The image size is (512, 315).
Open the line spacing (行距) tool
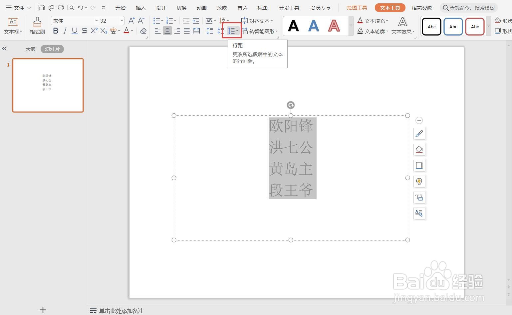[232, 31]
